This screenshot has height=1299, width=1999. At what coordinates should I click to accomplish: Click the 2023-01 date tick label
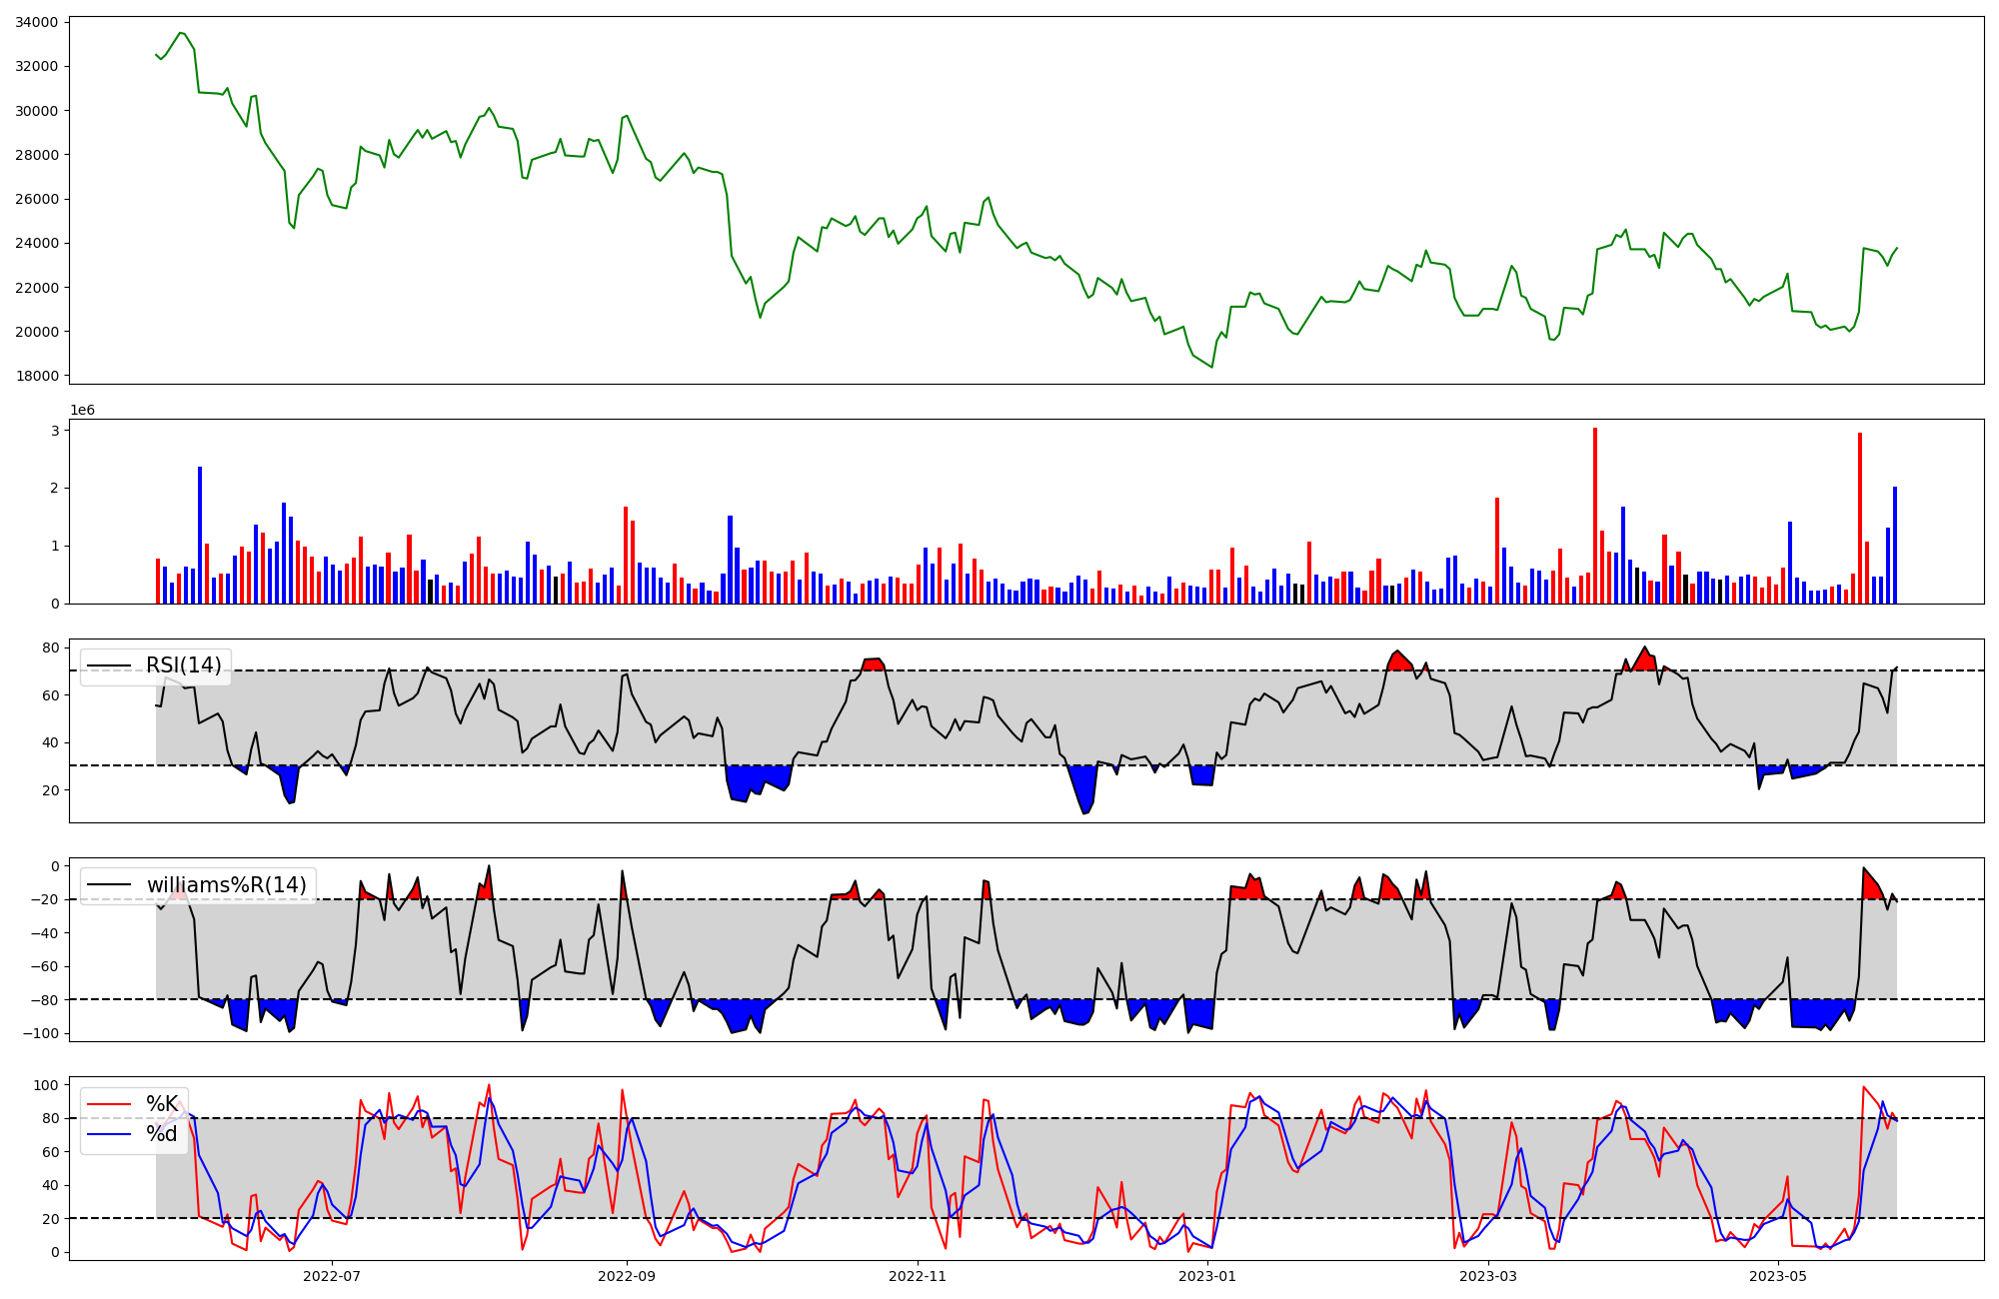[1207, 1276]
